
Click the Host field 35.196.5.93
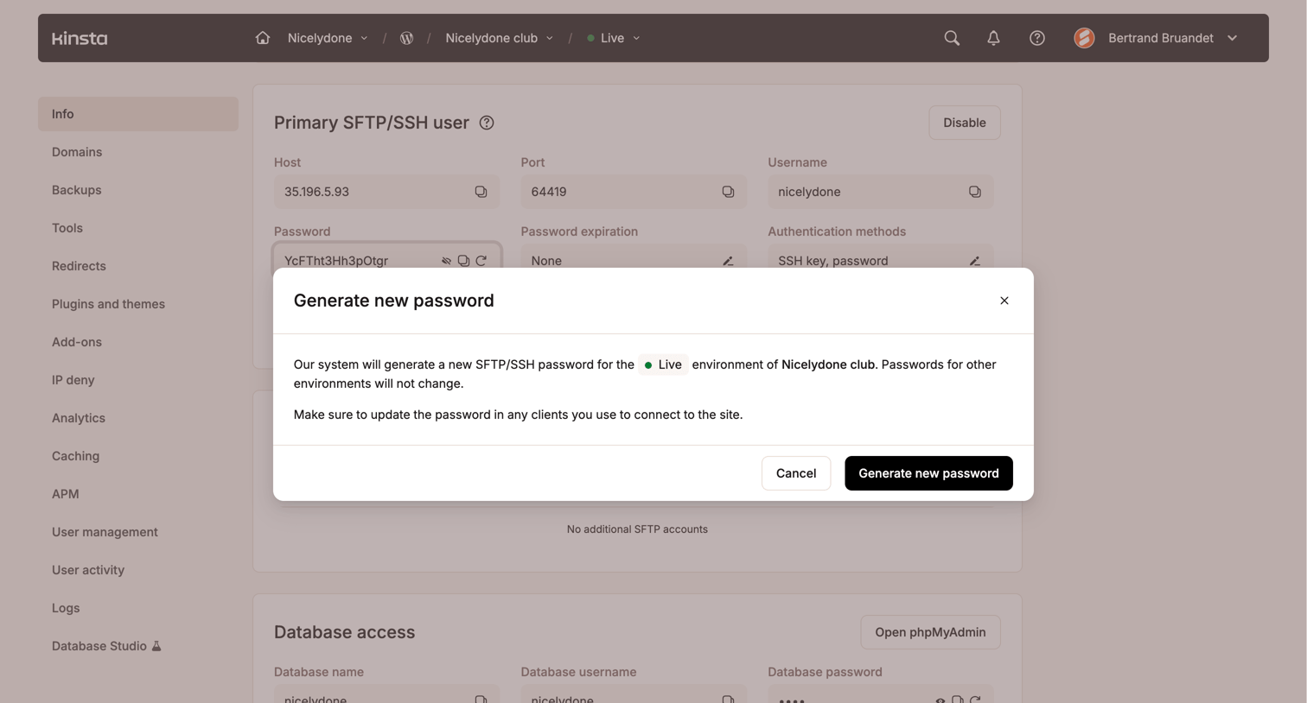click(386, 192)
